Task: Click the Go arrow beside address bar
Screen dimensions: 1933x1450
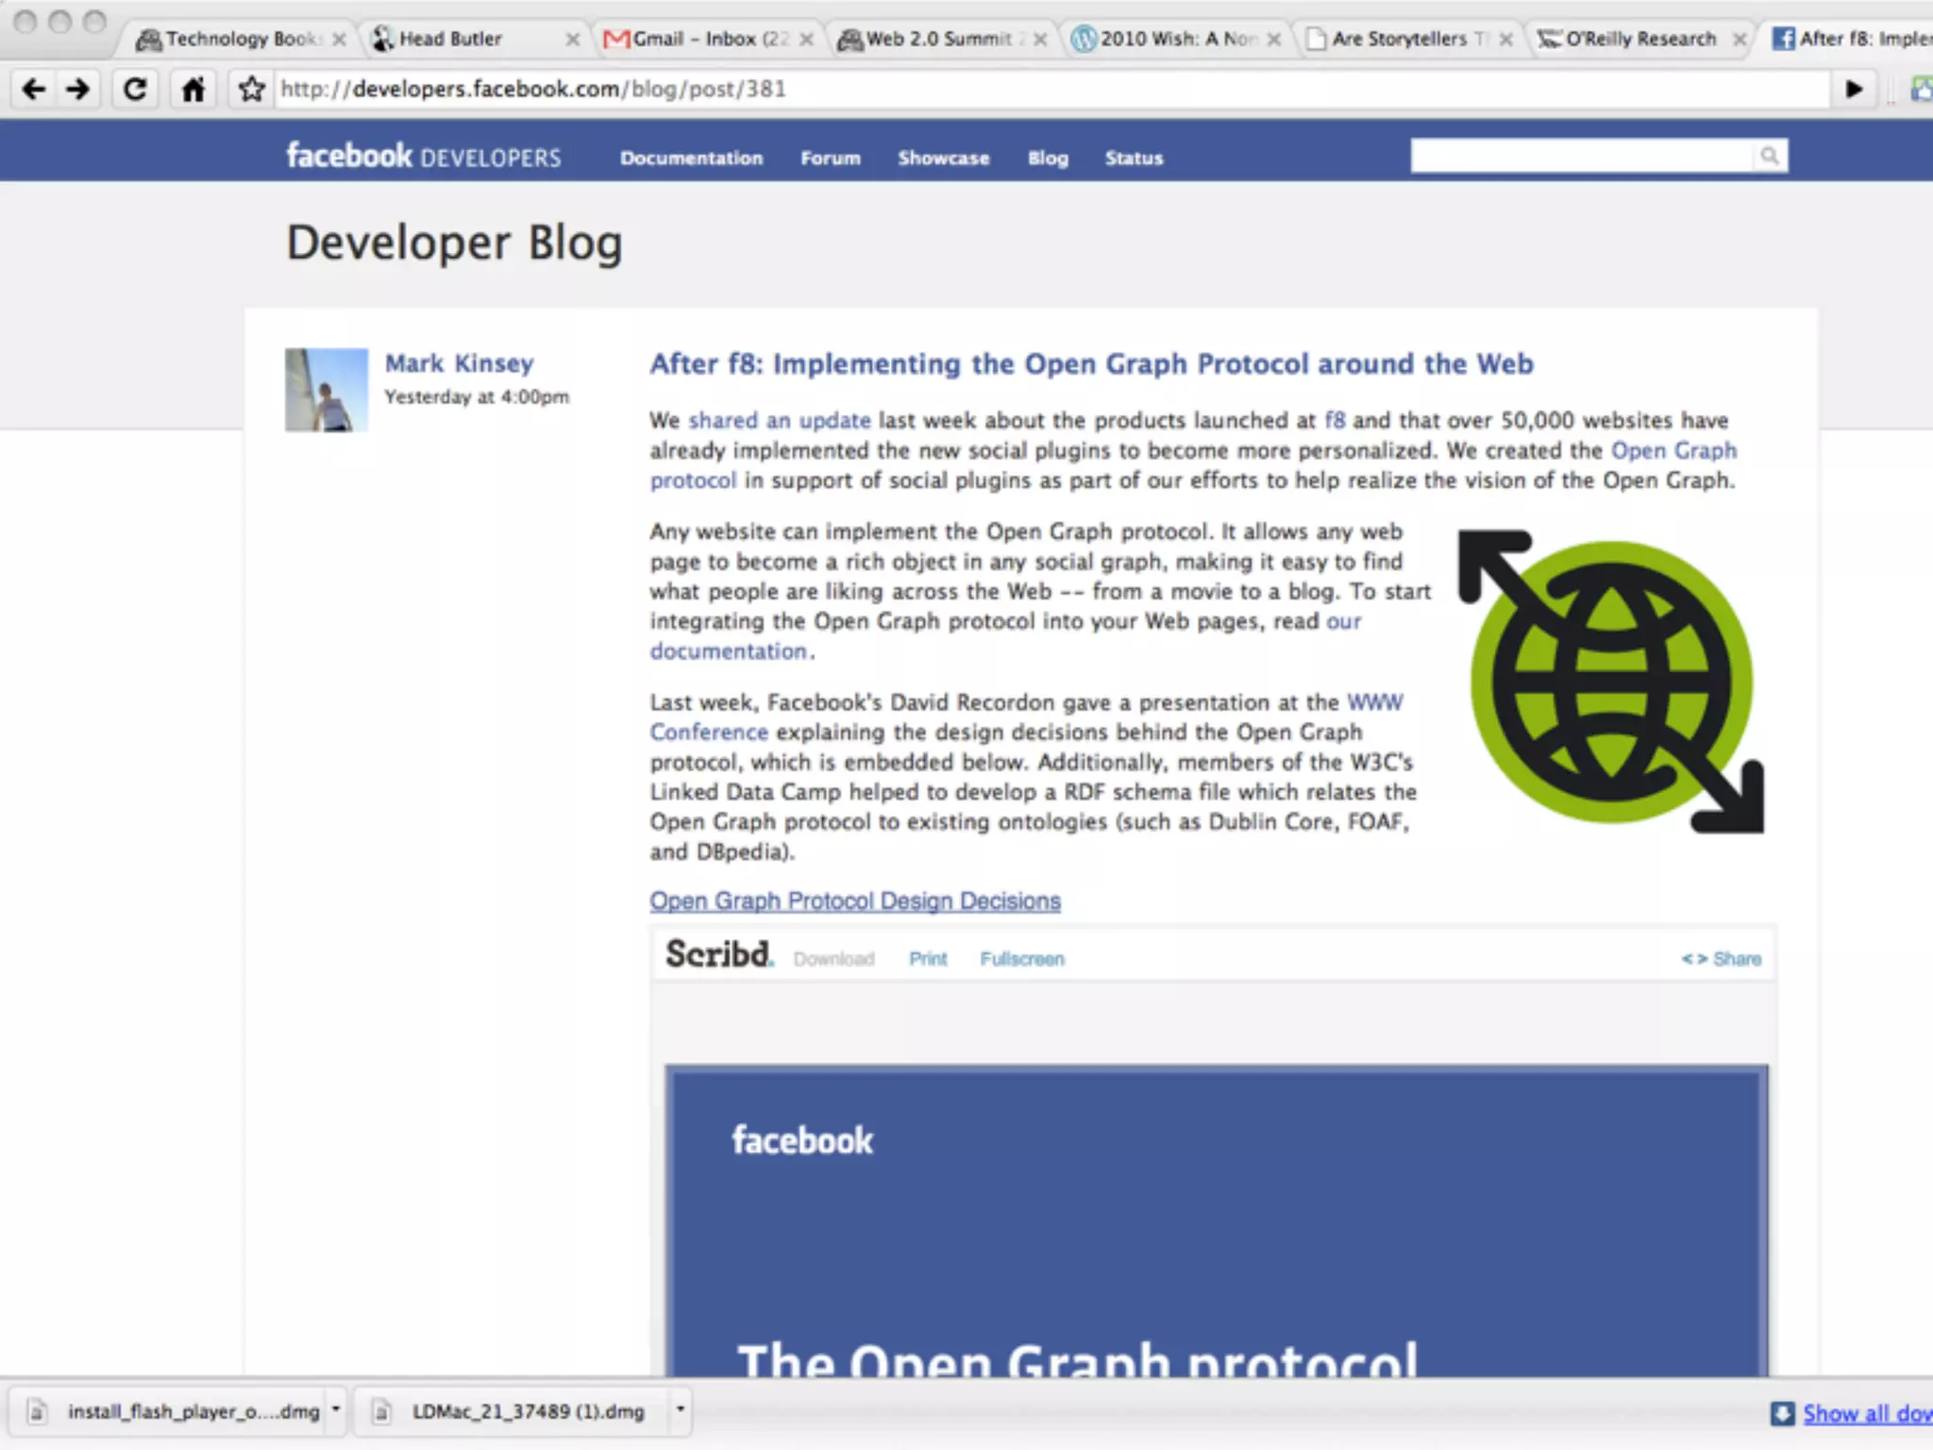Action: [x=1854, y=90]
